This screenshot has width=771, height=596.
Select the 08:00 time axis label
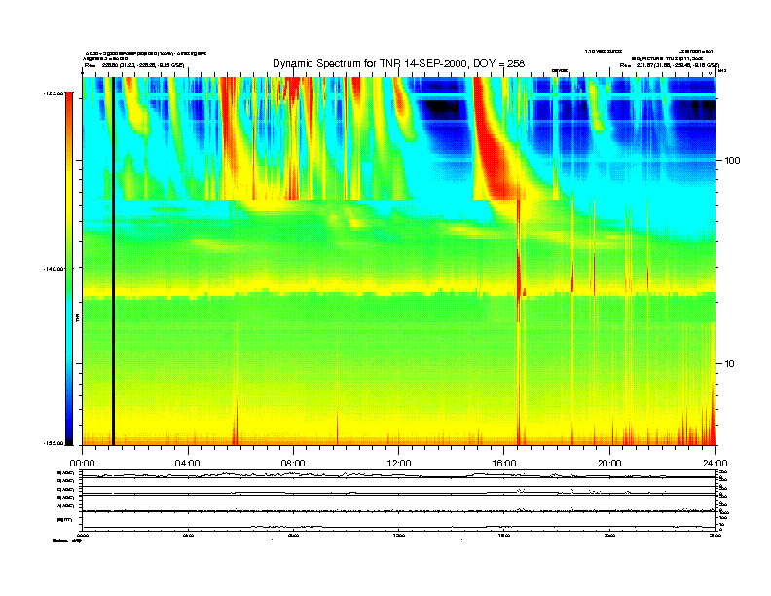point(293,464)
